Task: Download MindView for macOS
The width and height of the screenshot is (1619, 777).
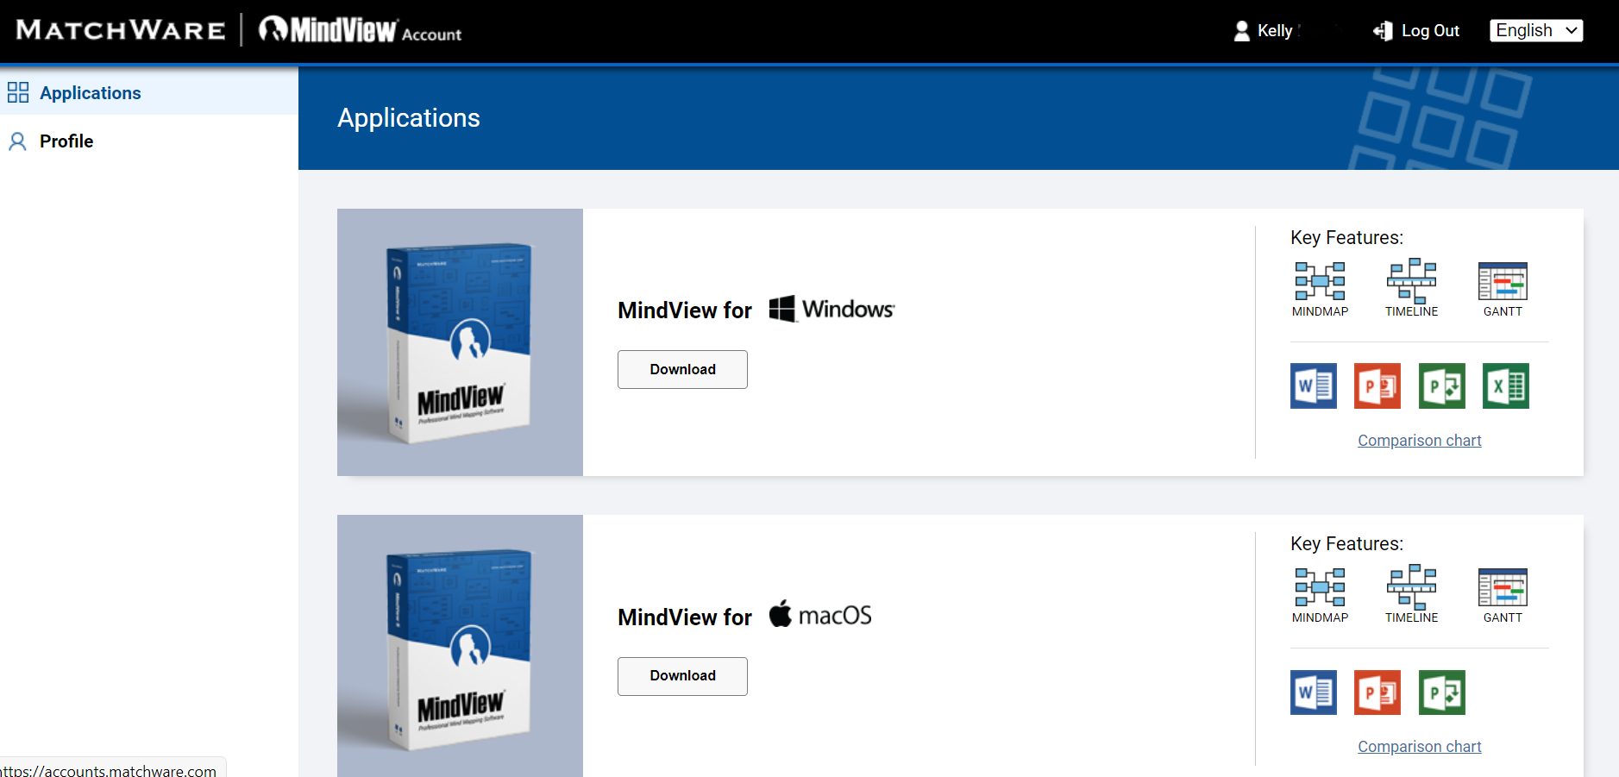Action: (x=682, y=676)
